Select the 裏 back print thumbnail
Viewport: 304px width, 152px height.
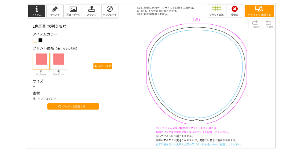[x=59, y=61]
